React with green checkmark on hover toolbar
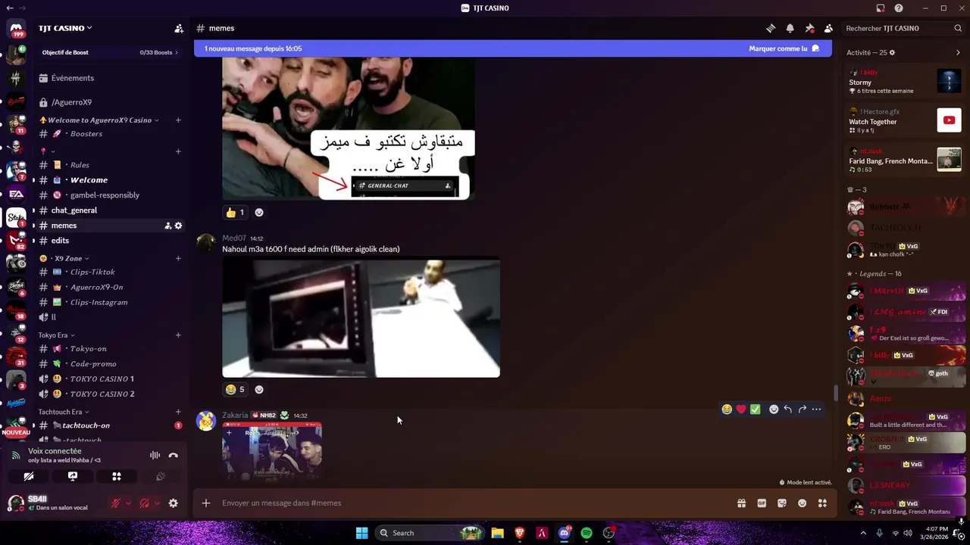 pos(756,410)
